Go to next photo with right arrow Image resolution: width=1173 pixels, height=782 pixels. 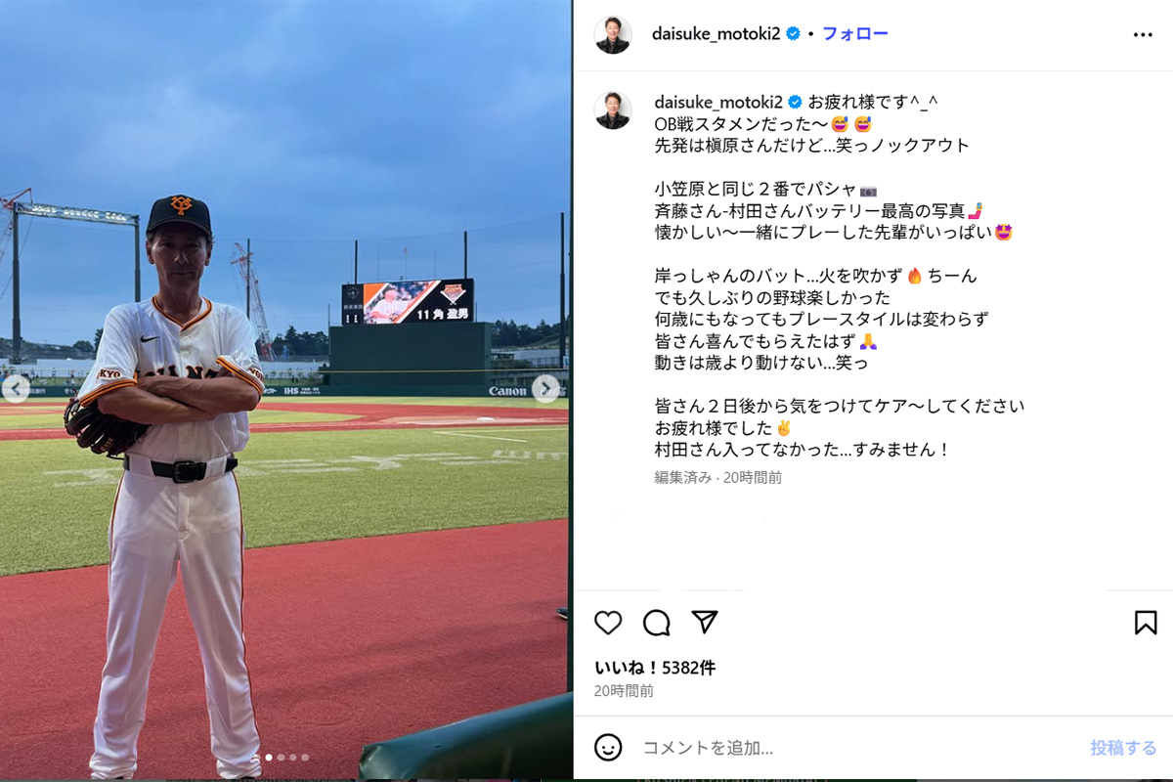[x=545, y=388]
